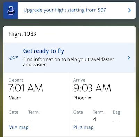Expand Get ready to fly chevron
This screenshot has height=137, width=139.
pyautogui.click(x=129, y=58)
